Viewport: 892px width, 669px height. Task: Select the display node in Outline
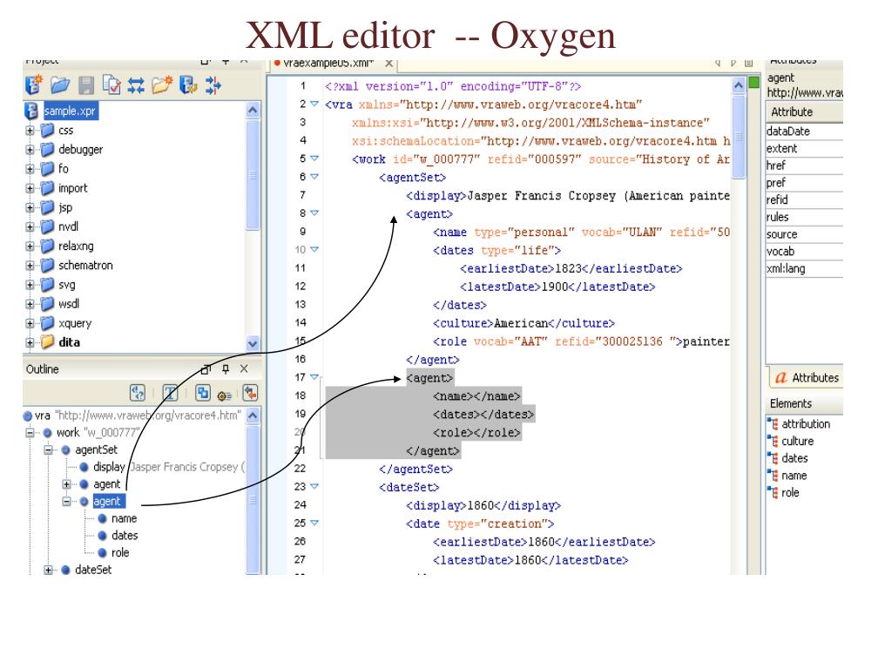pos(109,467)
